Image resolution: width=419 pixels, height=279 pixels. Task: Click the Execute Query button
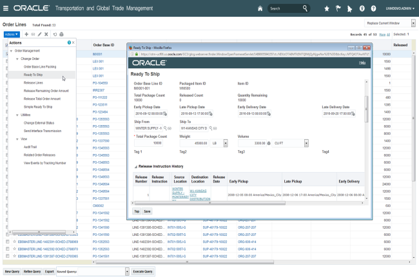click(x=142, y=271)
